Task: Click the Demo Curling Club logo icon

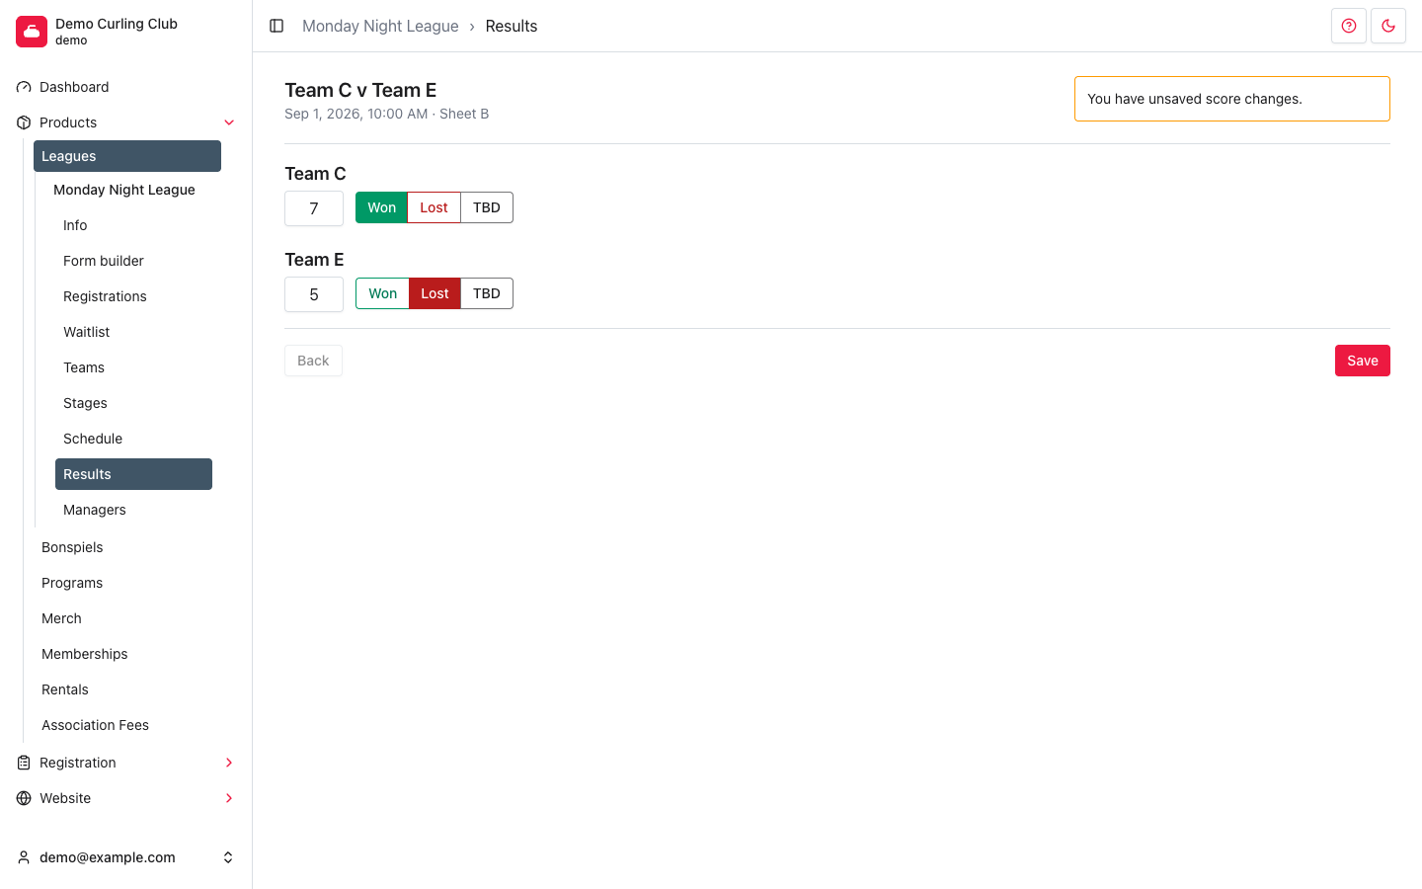Action: click(32, 32)
